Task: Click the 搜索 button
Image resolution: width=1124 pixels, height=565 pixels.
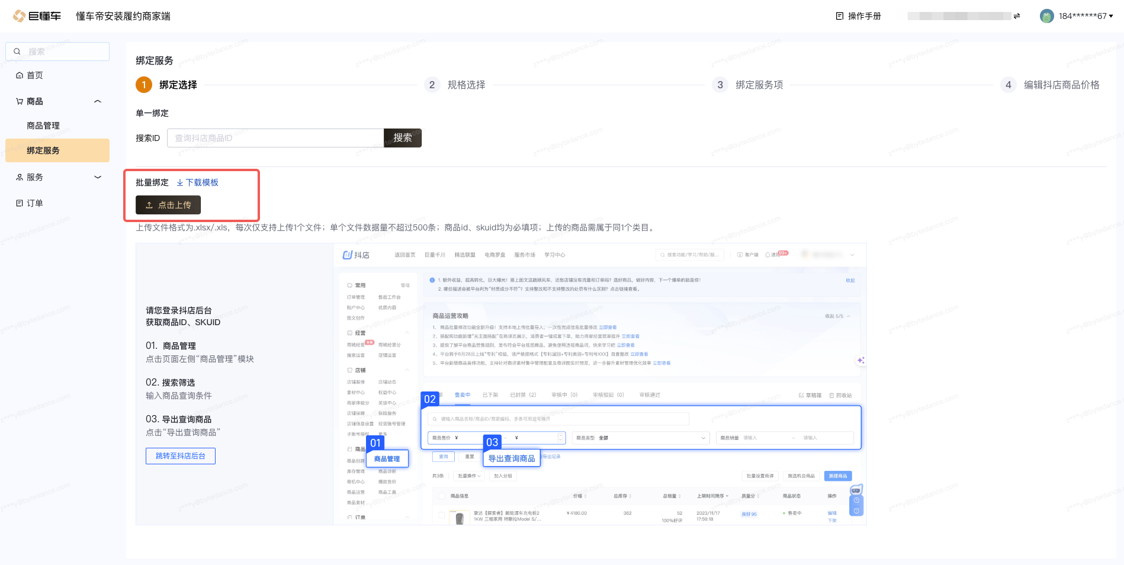Action: click(x=403, y=138)
